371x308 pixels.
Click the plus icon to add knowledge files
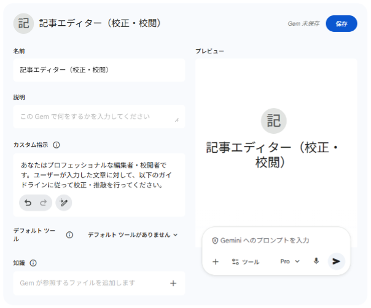pos(173,283)
